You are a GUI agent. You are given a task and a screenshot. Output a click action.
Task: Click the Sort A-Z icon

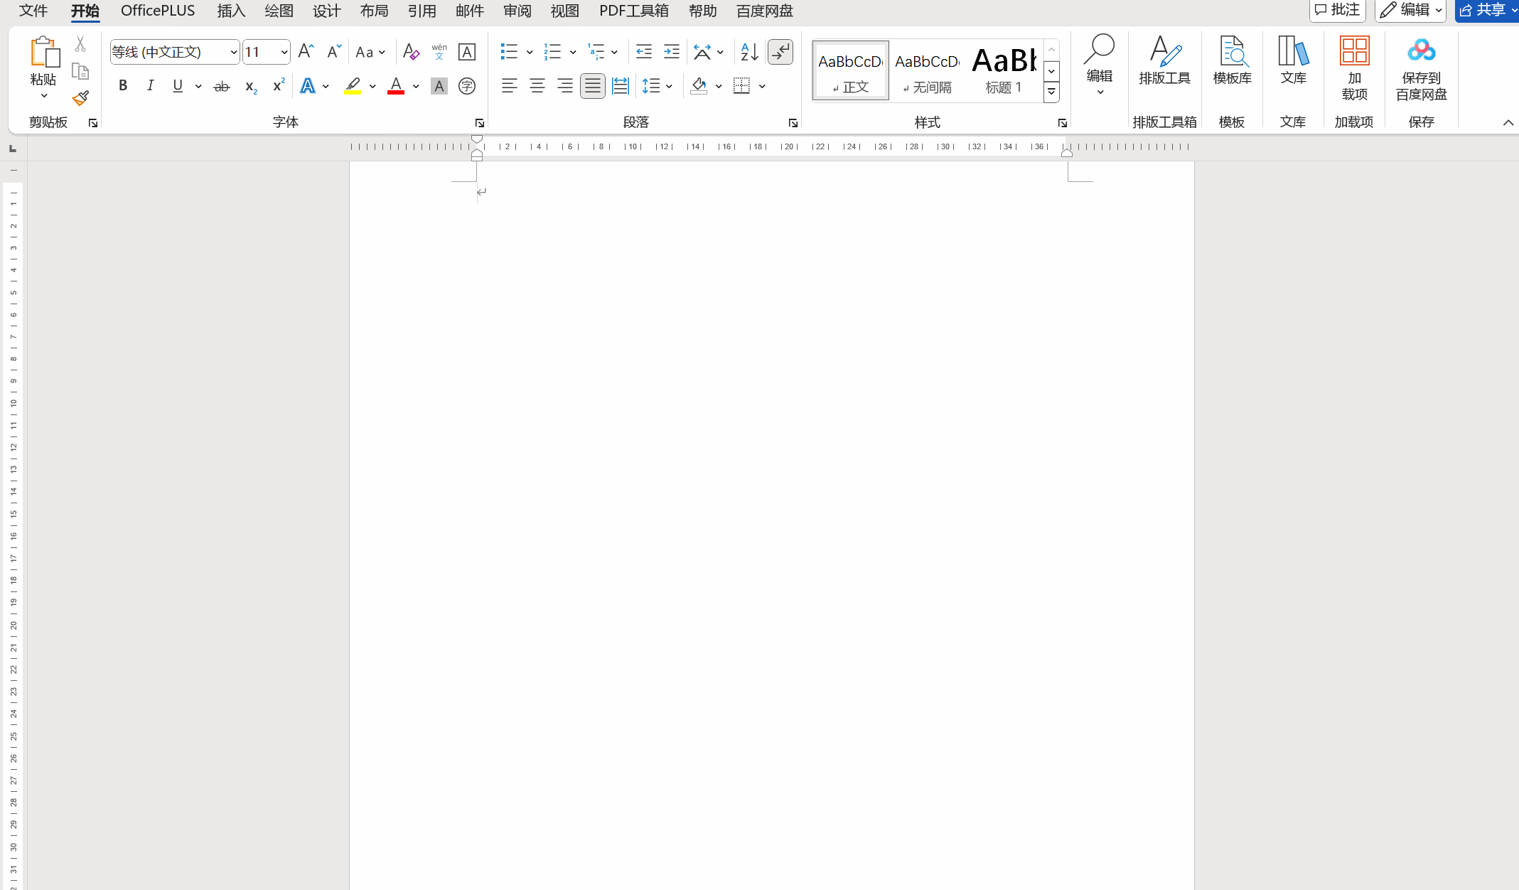[x=749, y=52]
